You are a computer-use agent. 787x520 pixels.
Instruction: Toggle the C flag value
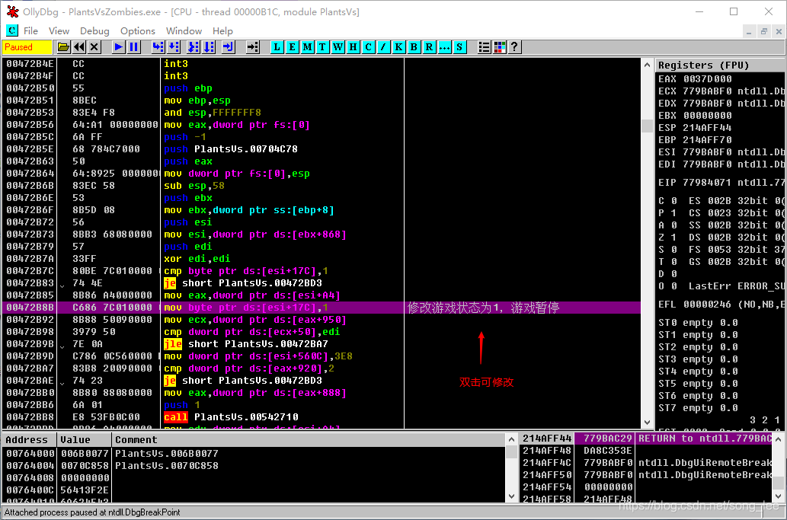[x=673, y=200]
